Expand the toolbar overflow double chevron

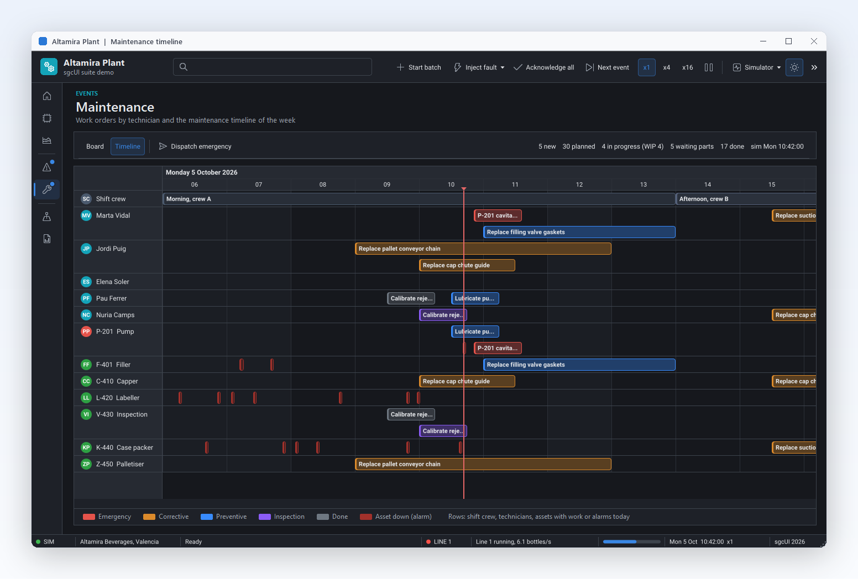click(814, 67)
